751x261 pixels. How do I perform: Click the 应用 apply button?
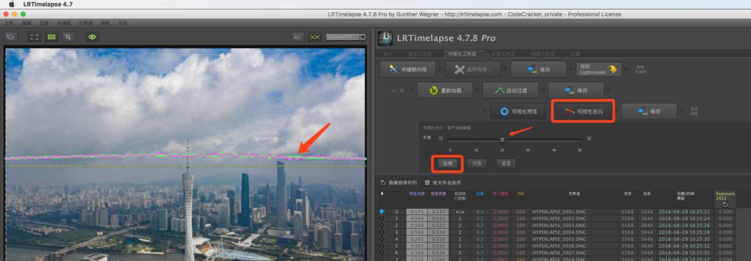[447, 164]
